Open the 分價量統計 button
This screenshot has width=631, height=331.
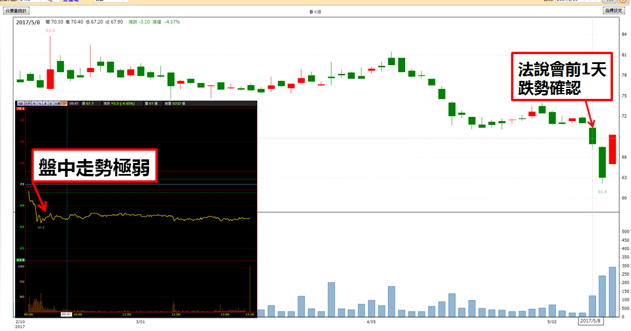pyautogui.click(x=16, y=11)
